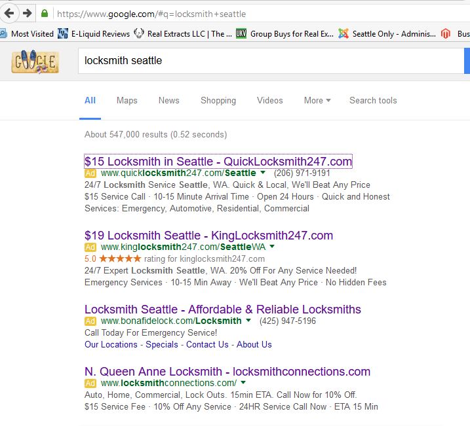Open the Contact Us sitelink
Image resolution: width=470 pixels, height=426 pixels.
tap(207, 345)
